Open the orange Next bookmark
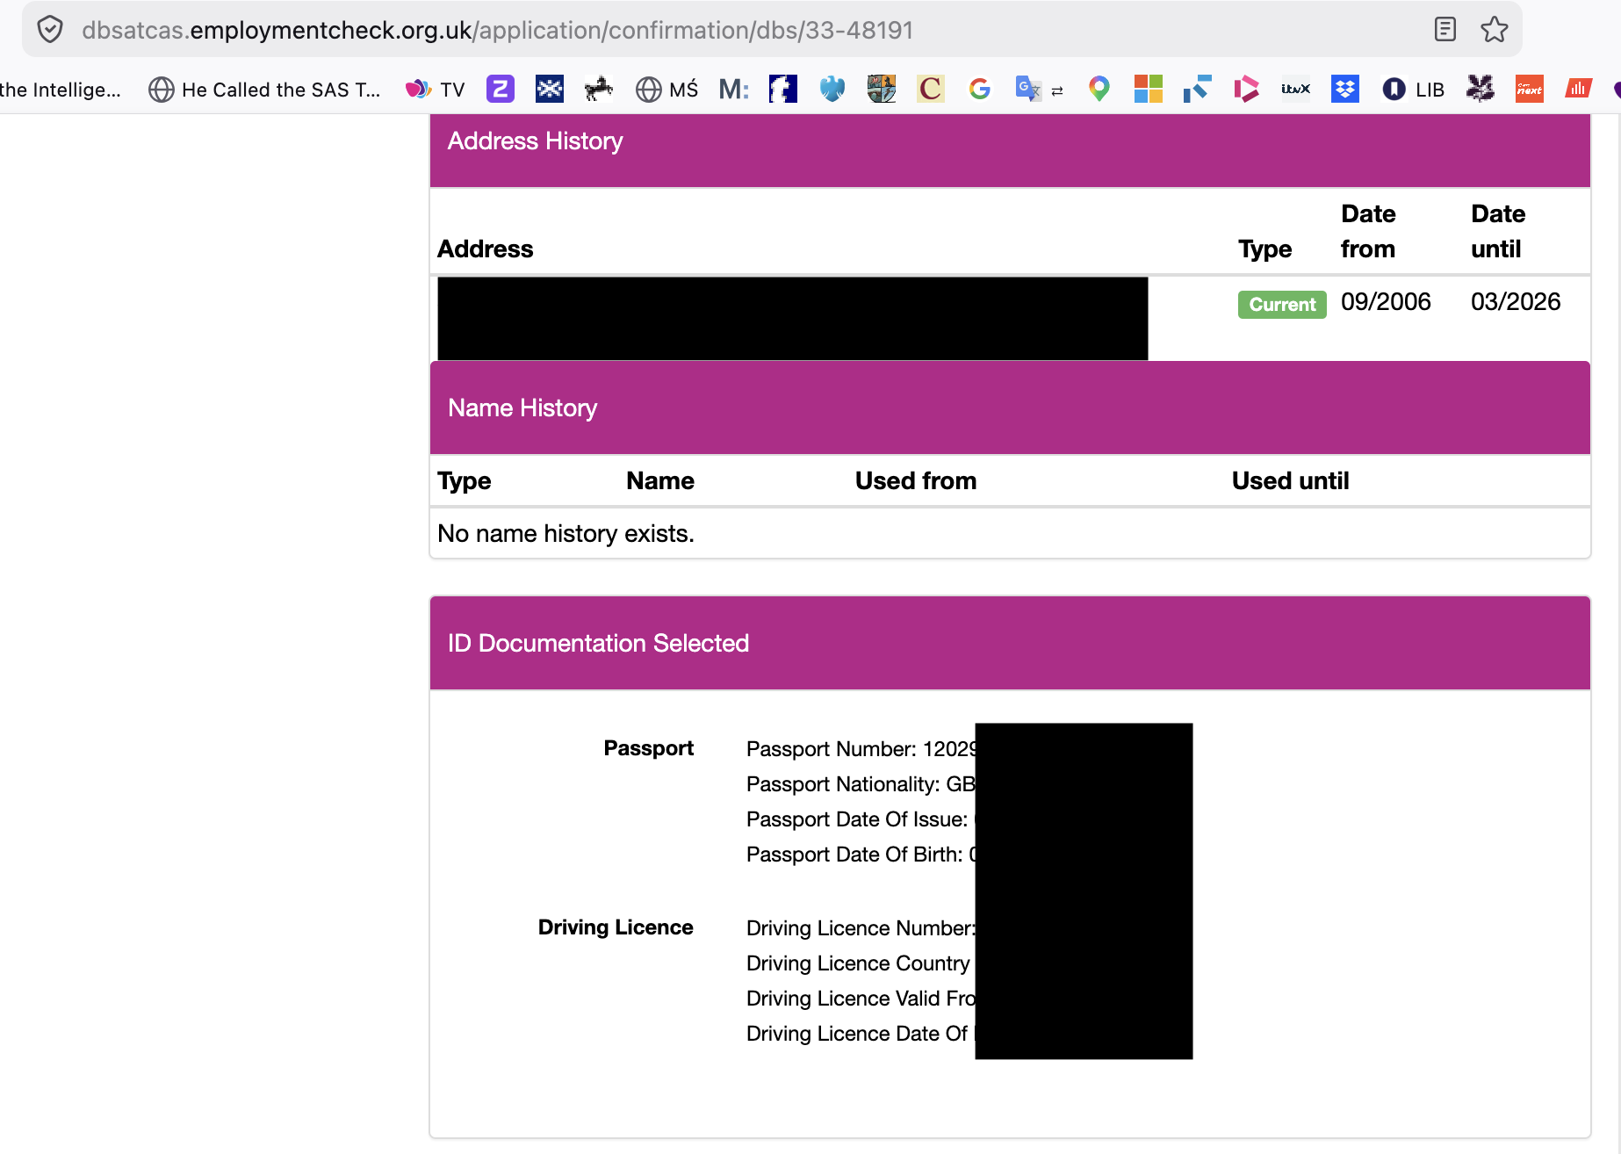 [1529, 89]
